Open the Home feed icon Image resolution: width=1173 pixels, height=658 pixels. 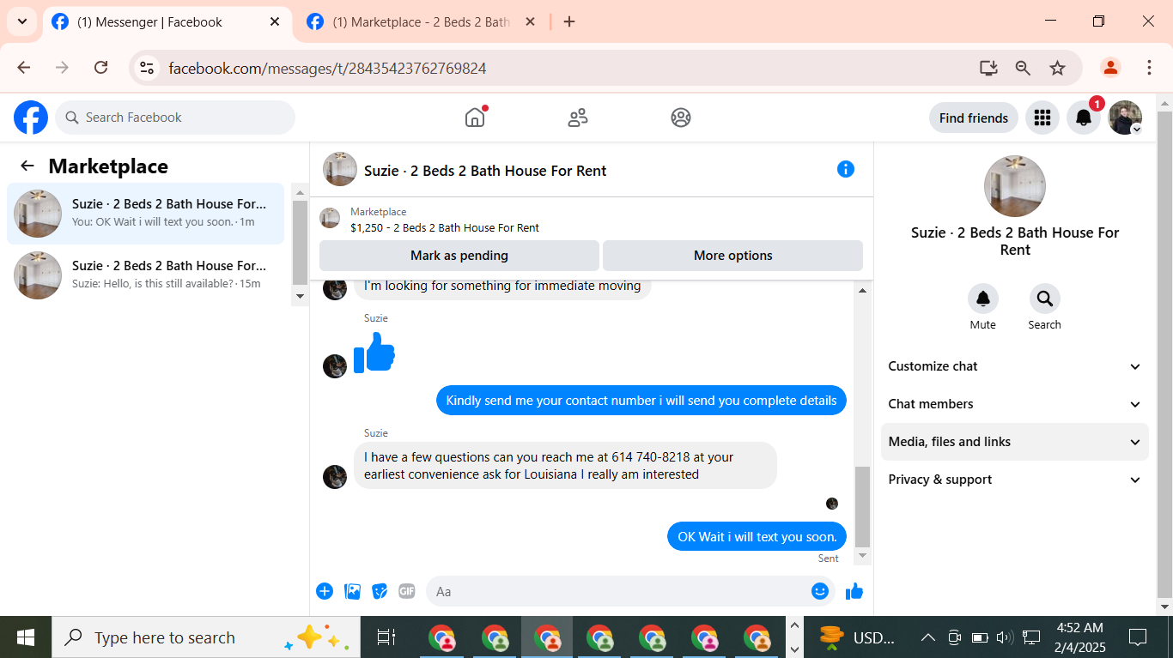click(x=475, y=118)
